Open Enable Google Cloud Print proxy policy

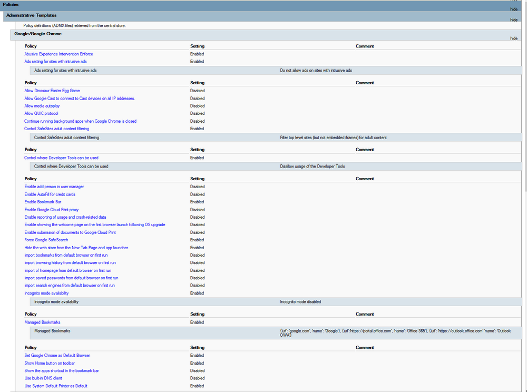click(x=52, y=210)
